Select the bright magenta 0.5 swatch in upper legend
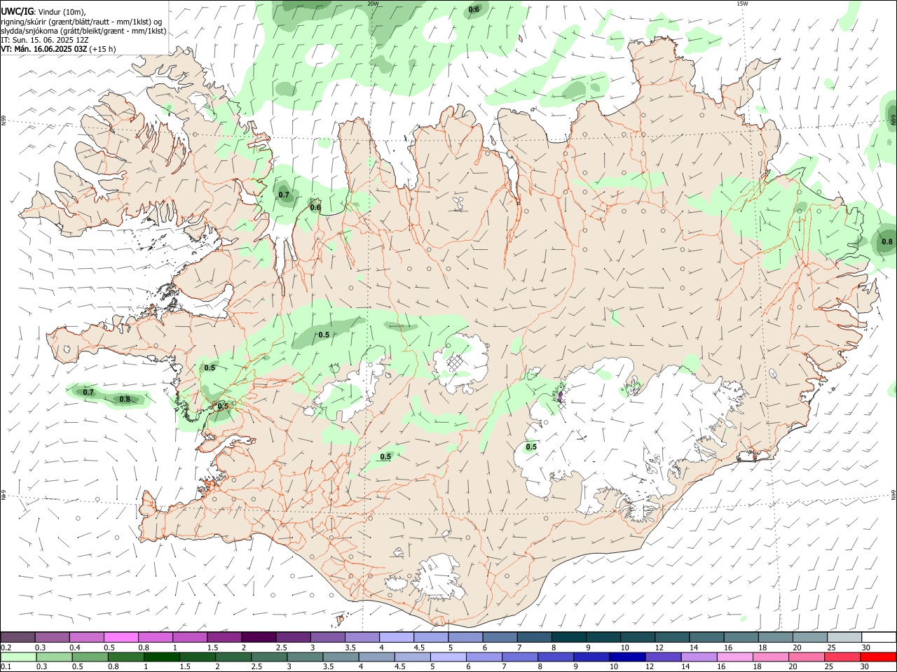897x672 pixels. point(121,637)
